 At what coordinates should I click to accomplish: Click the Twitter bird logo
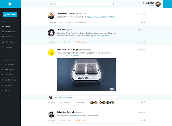click(x=10, y=4)
